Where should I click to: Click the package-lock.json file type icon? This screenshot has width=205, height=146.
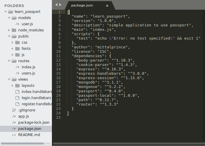pos(14,123)
